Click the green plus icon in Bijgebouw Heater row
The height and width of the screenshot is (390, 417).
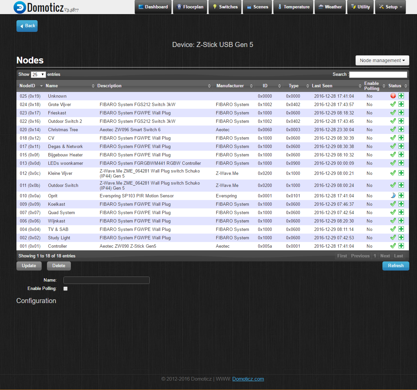401,155
